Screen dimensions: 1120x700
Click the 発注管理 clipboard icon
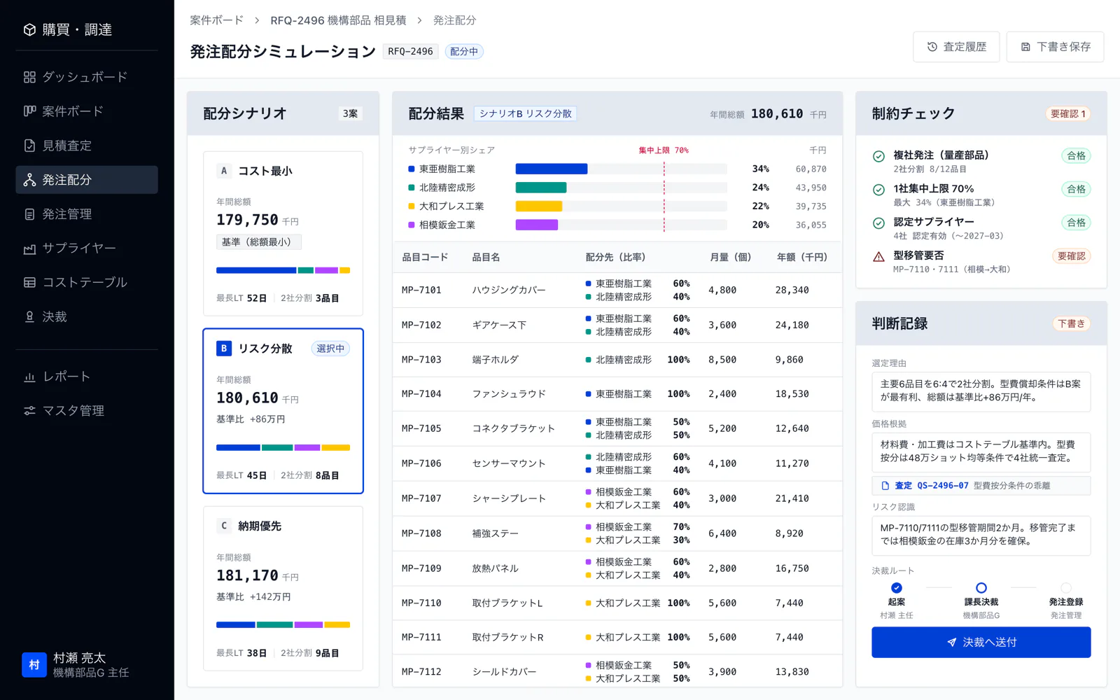29,214
